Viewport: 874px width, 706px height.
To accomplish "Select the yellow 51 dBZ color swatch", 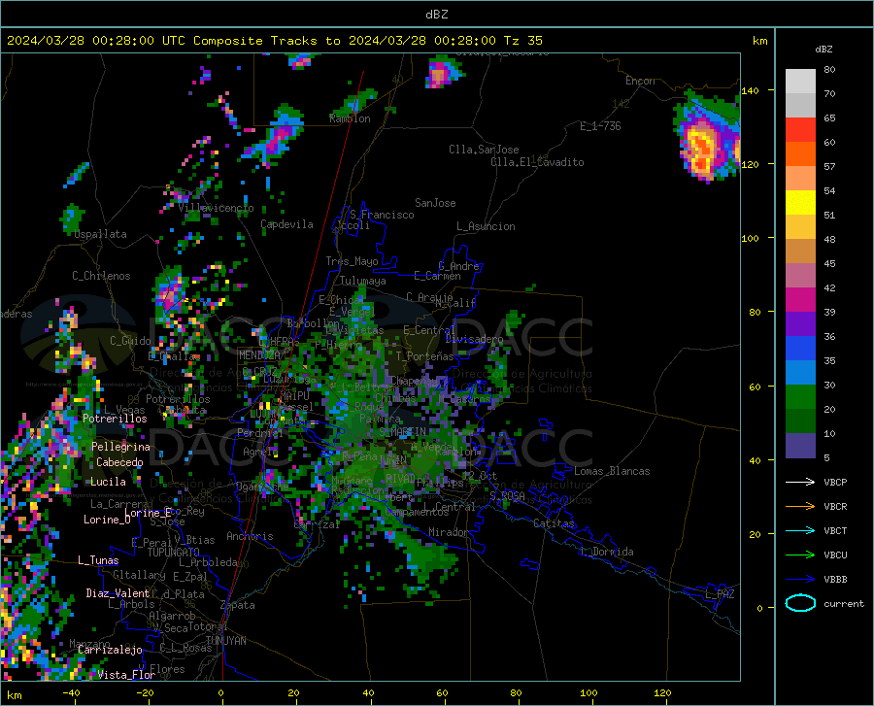I will point(800,203).
